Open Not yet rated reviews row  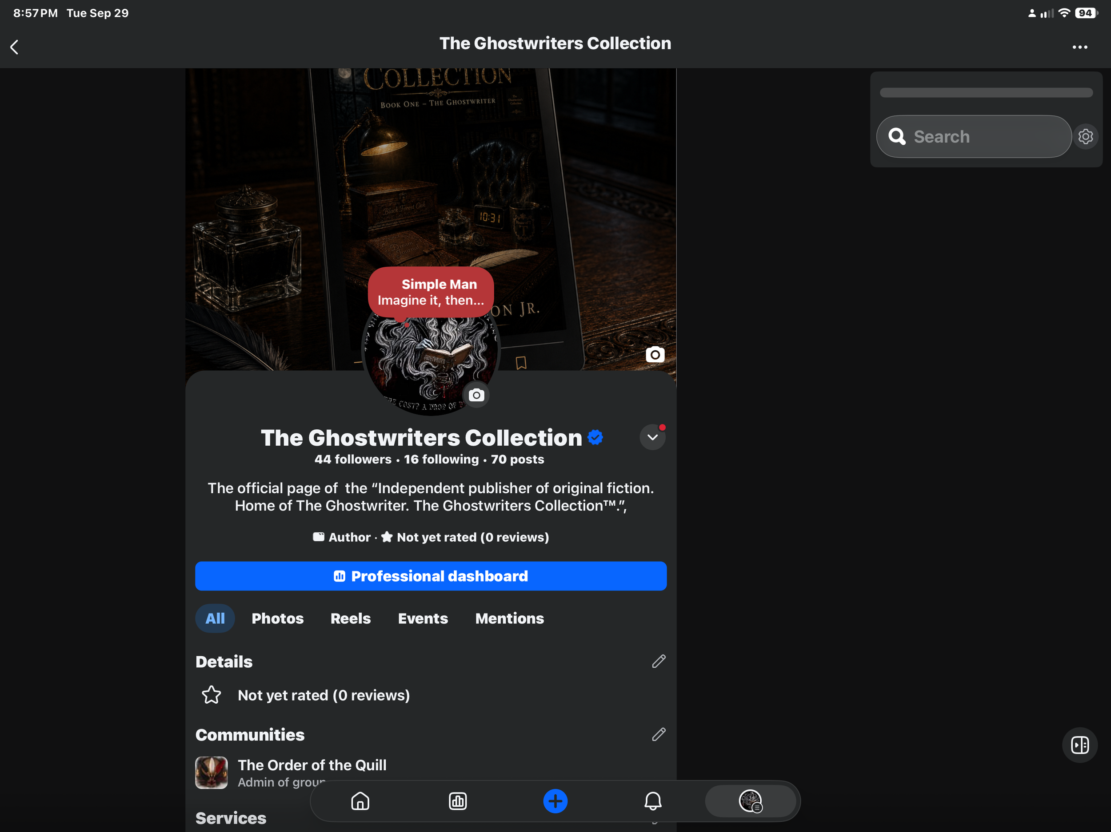(x=431, y=696)
